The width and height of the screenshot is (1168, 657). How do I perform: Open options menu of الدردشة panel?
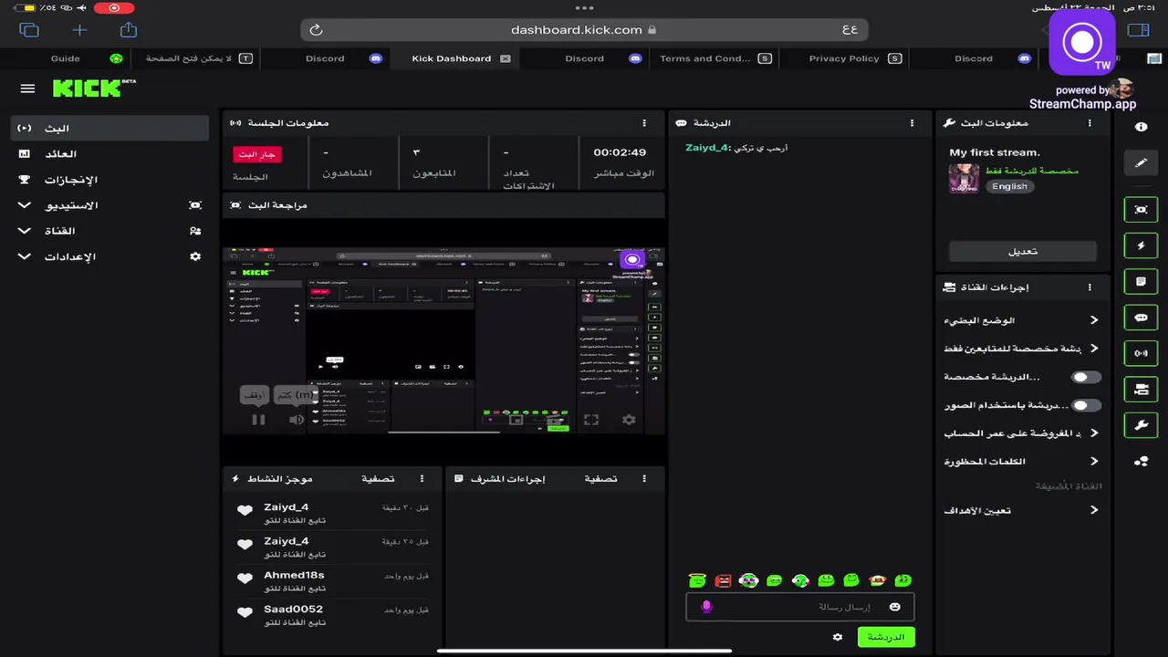(912, 123)
